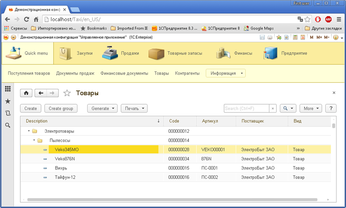Viewport: 346px width, 208px height.
Task: Open the calendar icon in top toolbar
Action: 303,37
